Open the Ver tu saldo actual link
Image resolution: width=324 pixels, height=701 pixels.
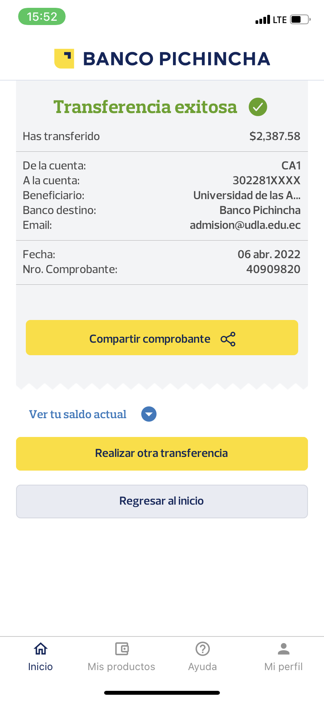[78, 414]
